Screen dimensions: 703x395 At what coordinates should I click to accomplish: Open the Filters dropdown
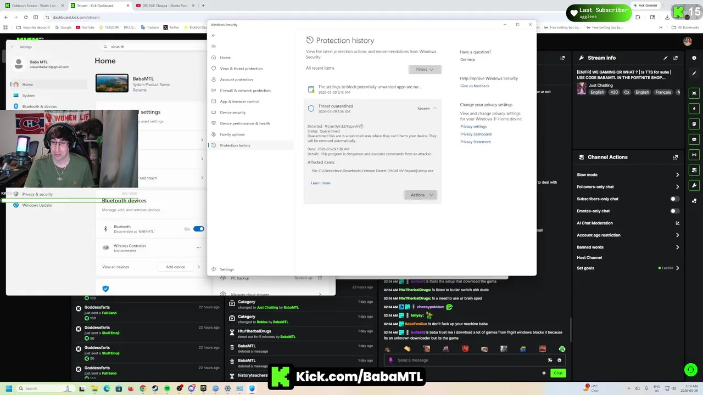425,70
